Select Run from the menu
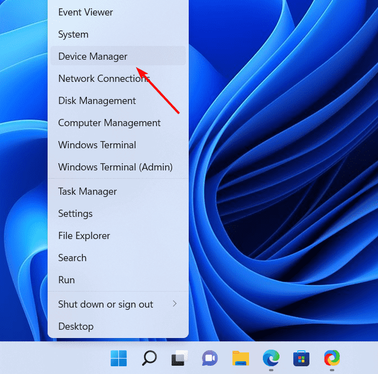 [x=118, y=280]
